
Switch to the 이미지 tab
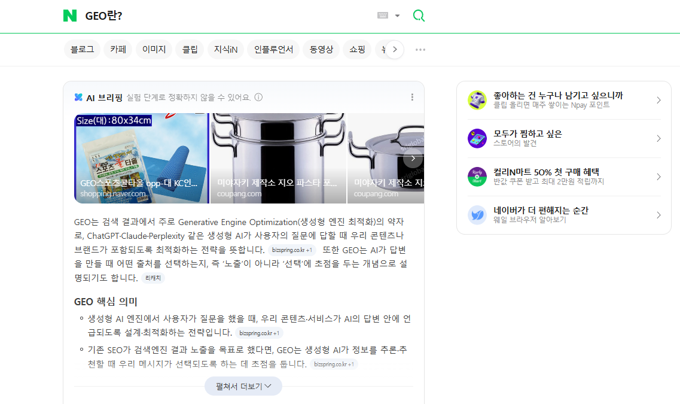(154, 50)
